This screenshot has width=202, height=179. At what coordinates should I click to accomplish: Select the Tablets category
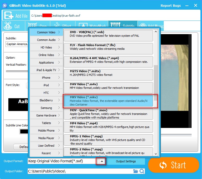click(46, 123)
